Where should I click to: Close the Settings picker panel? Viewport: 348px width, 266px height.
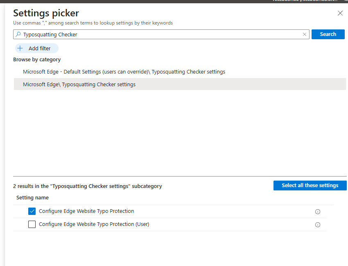[340, 13]
